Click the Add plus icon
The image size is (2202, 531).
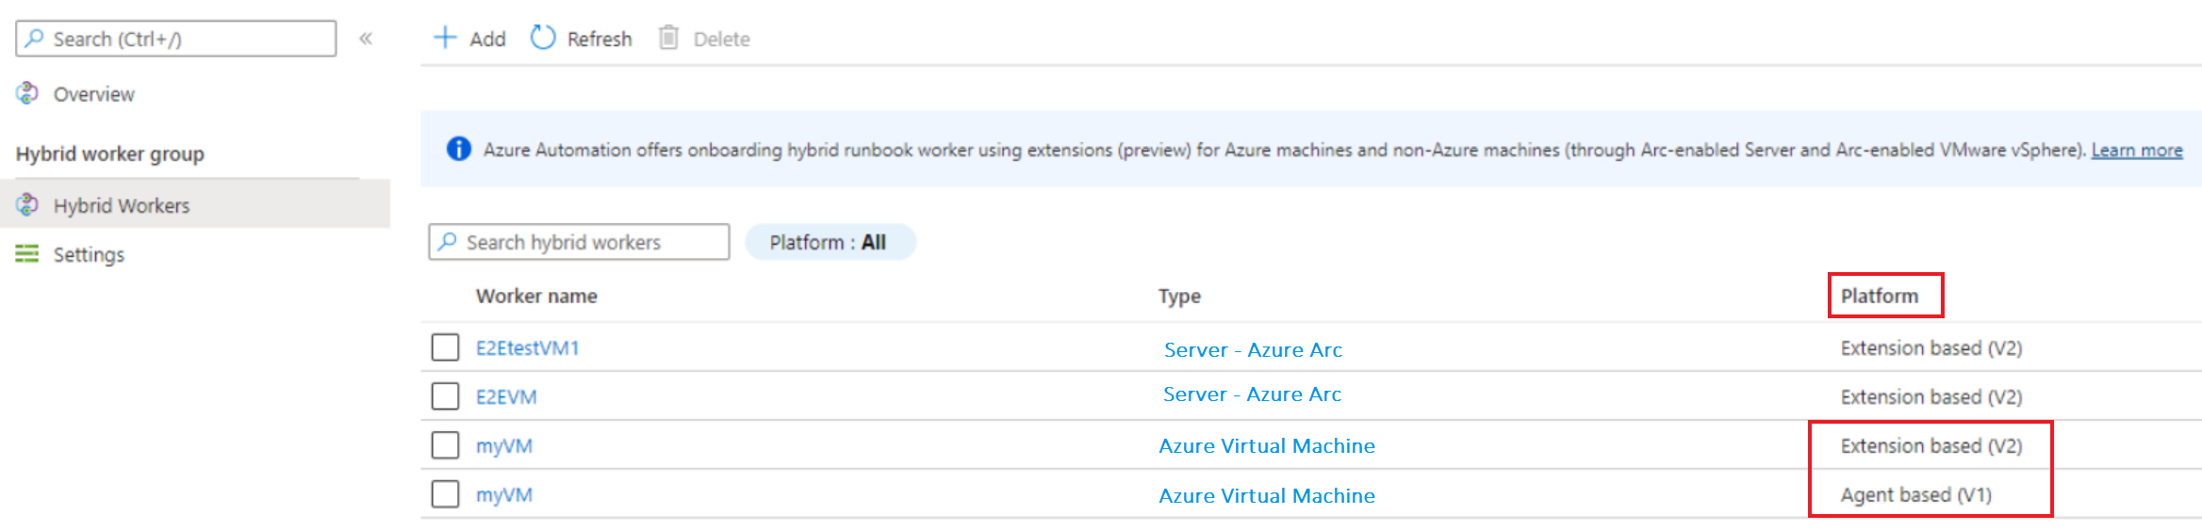(x=444, y=38)
